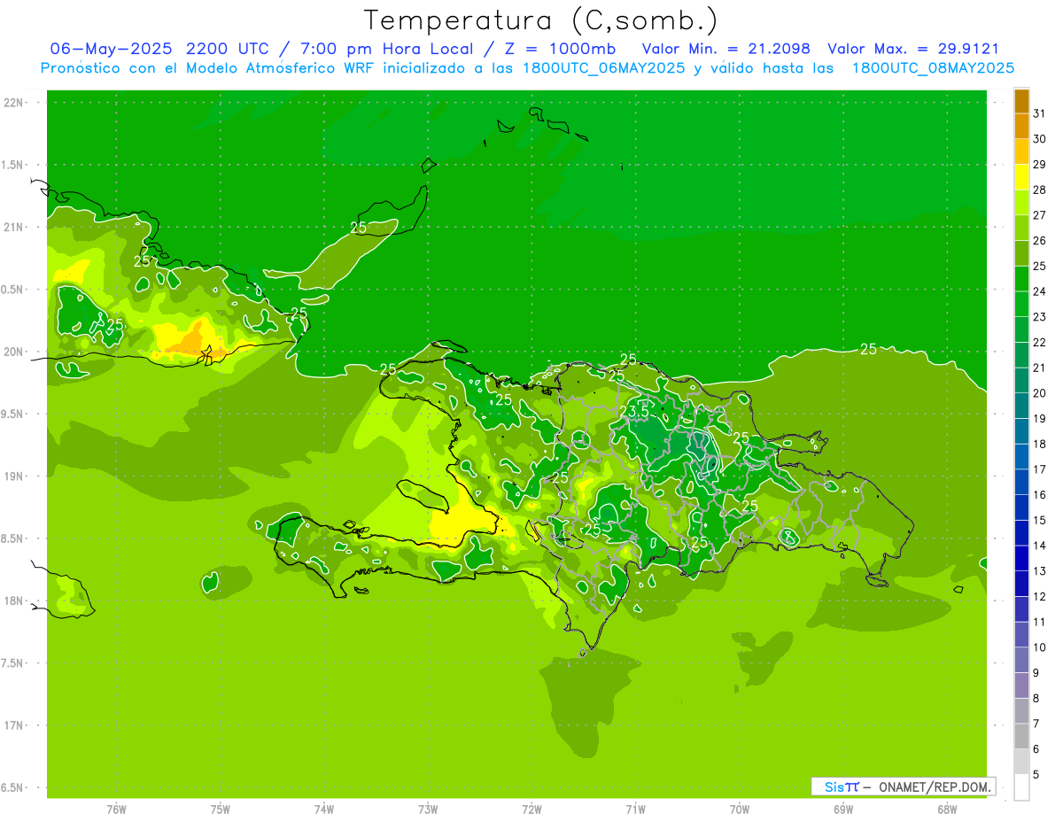Click the 'Pronóstico con el Modelo Atmósferico WRF' line
Viewport: 1063px width, 821px height.
pos(527,68)
